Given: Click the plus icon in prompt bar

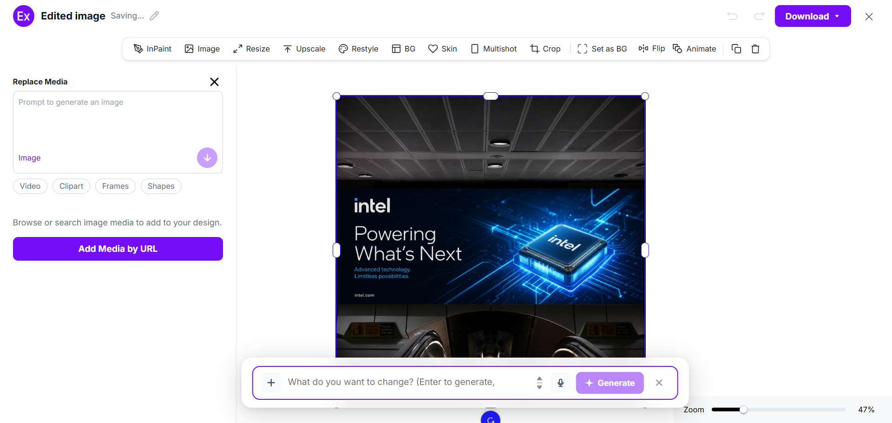Looking at the screenshot, I should pos(271,383).
